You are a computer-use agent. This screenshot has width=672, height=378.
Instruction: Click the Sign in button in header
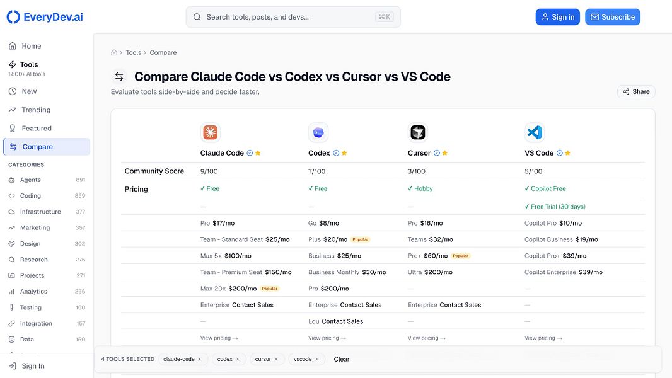point(557,17)
